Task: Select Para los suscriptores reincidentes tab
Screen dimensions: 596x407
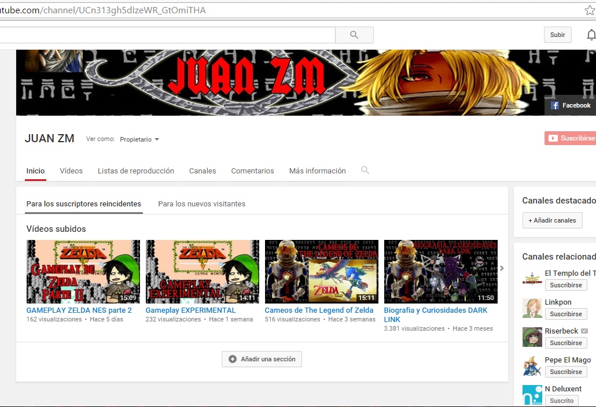Action: pos(84,204)
